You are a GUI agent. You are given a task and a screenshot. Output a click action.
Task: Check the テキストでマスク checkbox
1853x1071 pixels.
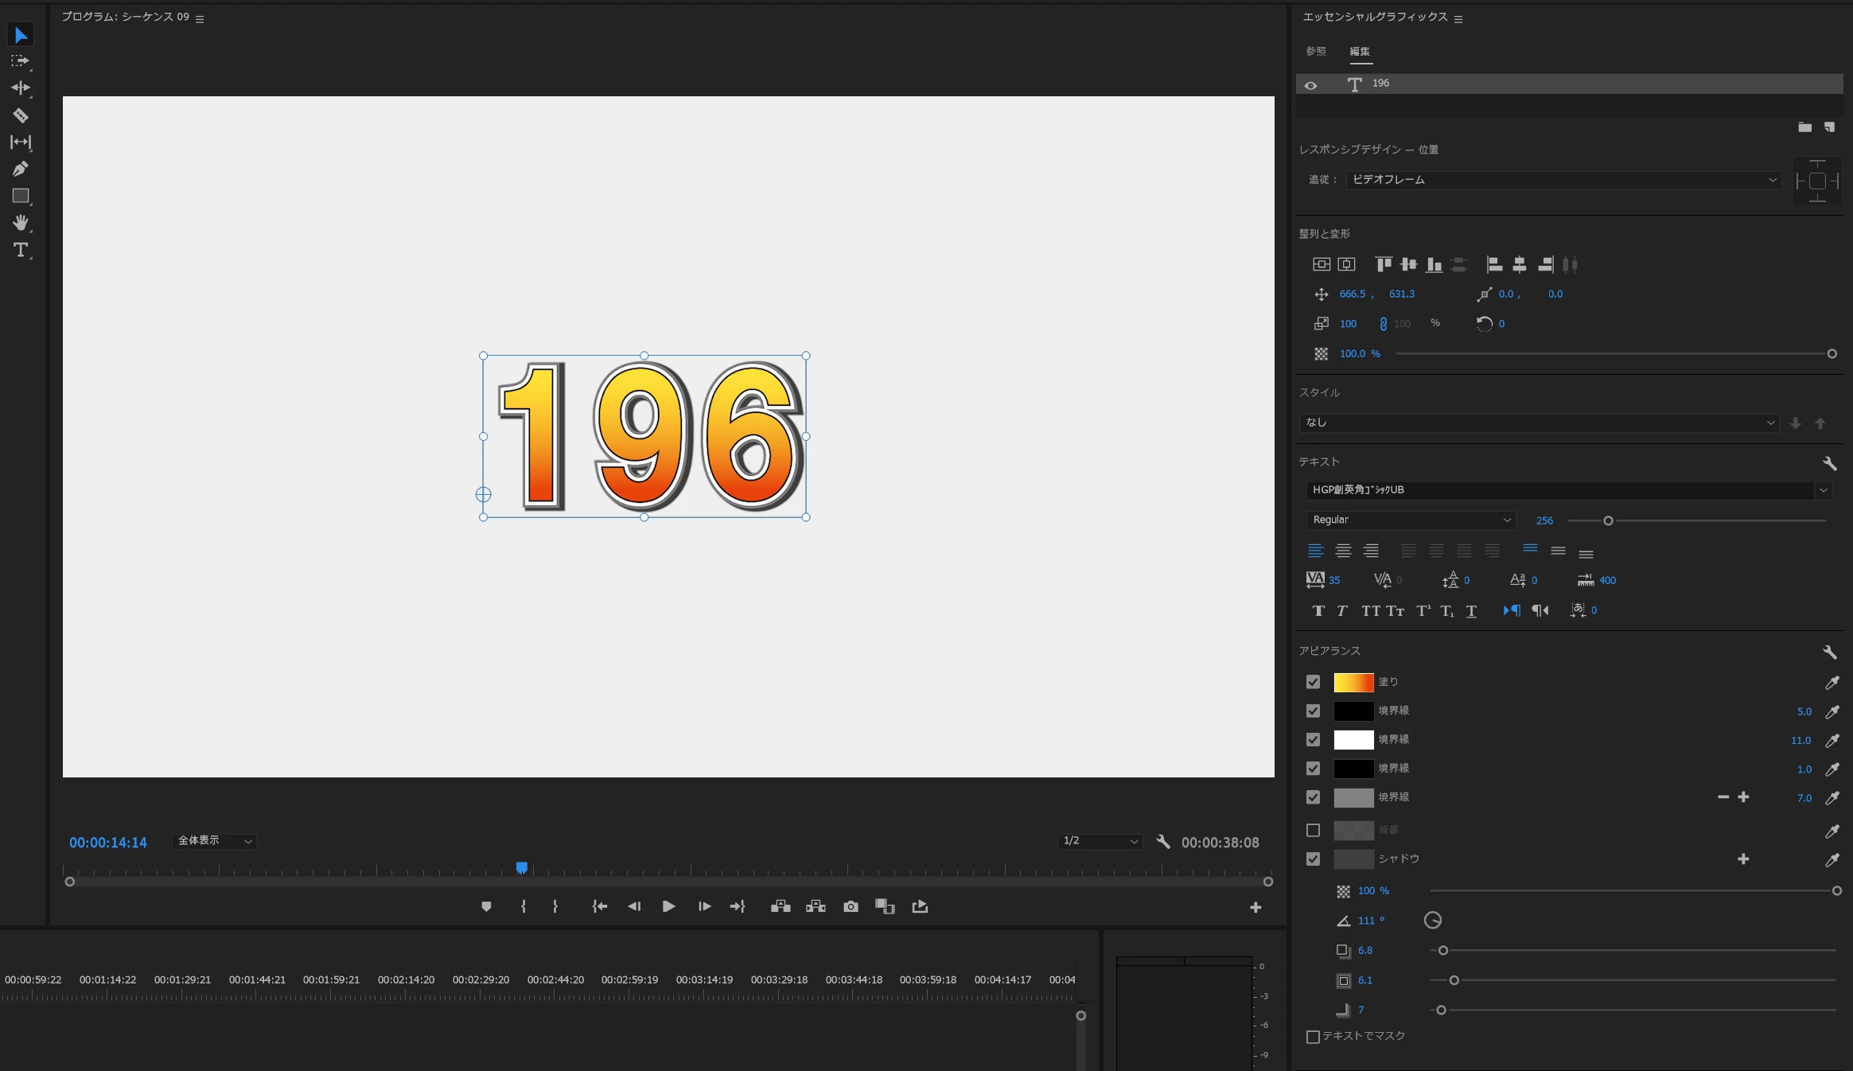1313,1036
